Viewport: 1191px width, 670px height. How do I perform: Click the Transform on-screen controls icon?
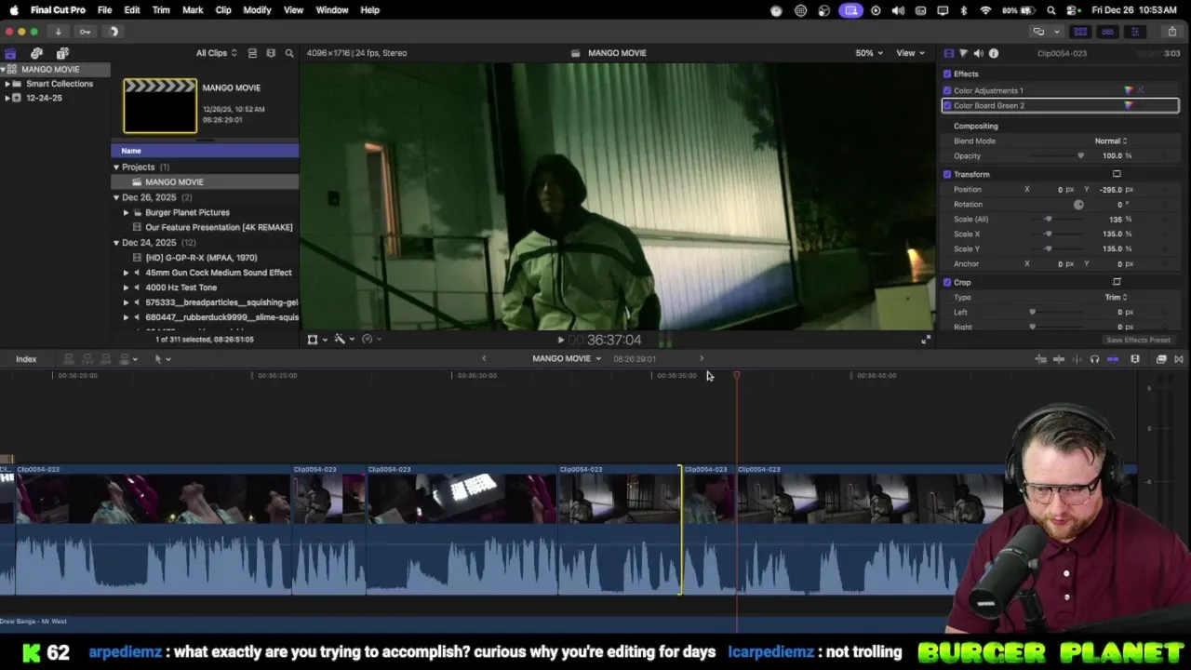click(1117, 174)
